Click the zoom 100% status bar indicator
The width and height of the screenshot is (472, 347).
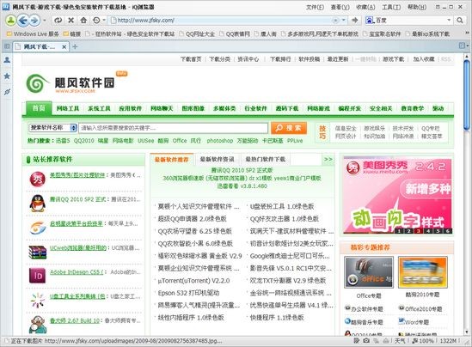[423, 341]
